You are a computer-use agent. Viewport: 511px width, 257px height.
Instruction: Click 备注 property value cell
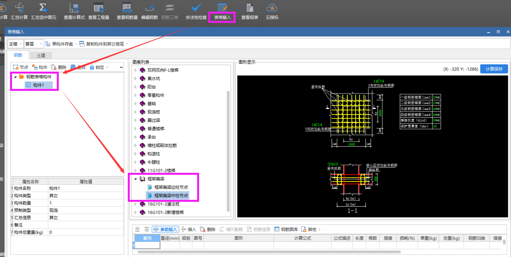[x=86, y=225]
